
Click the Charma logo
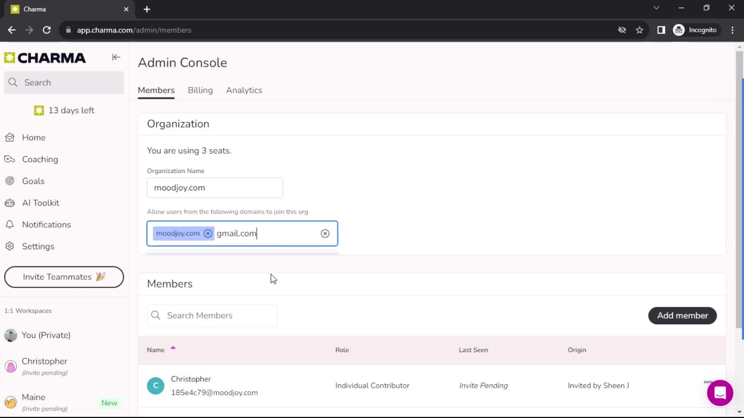[x=45, y=58]
